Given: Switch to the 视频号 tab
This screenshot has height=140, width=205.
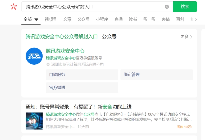Looking at the screenshot, I should point(51,19).
